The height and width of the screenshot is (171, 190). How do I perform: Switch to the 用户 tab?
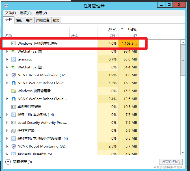[29, 20]
